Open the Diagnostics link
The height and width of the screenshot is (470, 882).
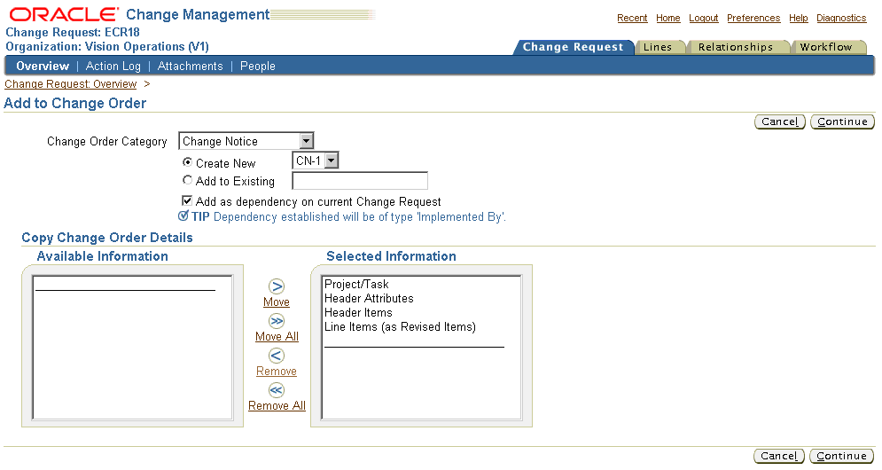tap(841, 18)
